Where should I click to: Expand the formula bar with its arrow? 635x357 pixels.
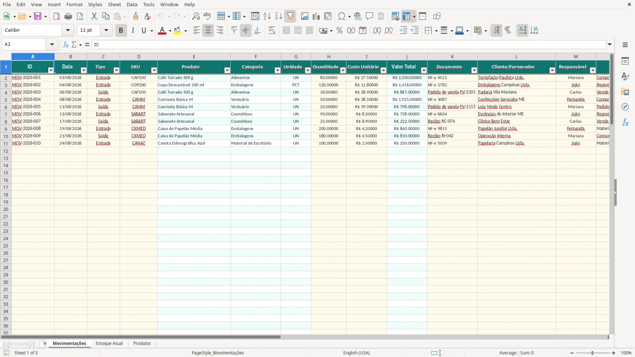tap(610, 45)
